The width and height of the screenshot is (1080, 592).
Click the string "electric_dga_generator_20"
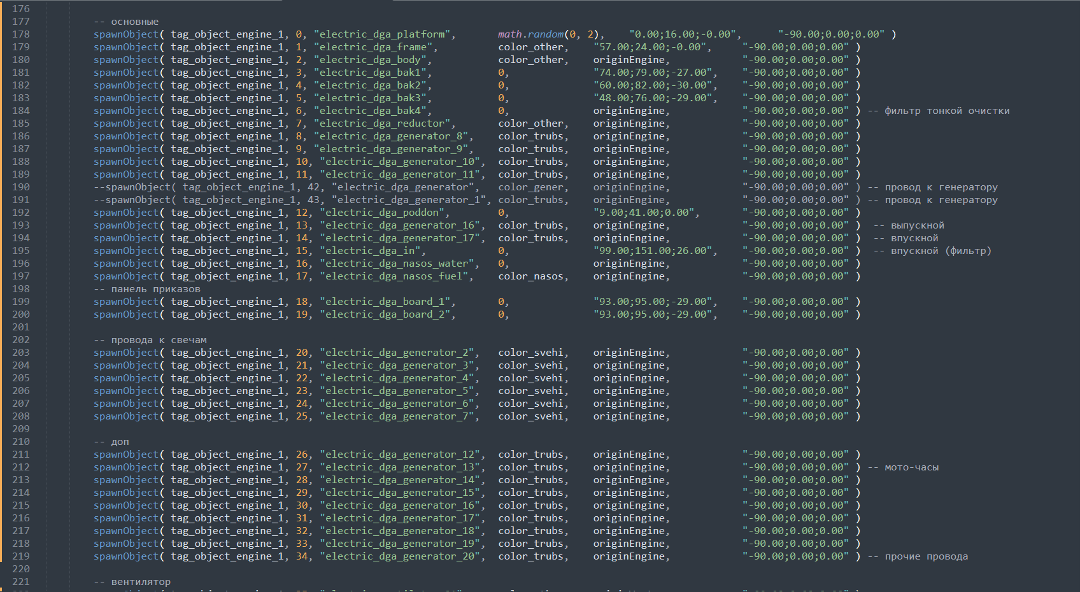(x=400, y=556)
